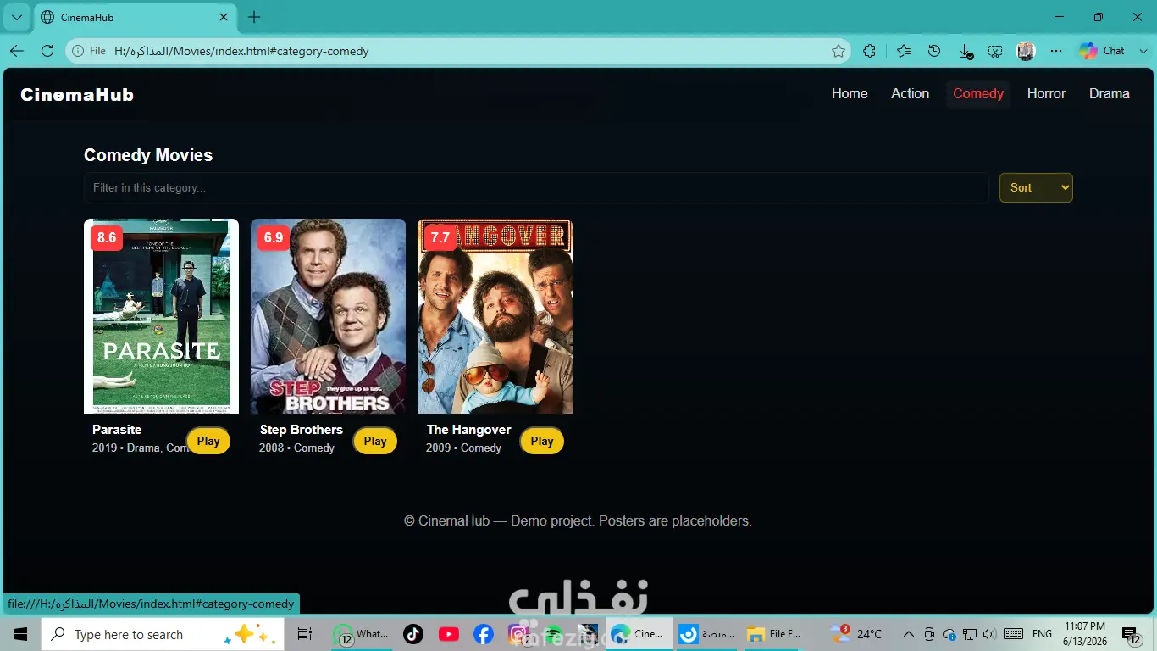Play the Parasite movie

coord(208,441)
